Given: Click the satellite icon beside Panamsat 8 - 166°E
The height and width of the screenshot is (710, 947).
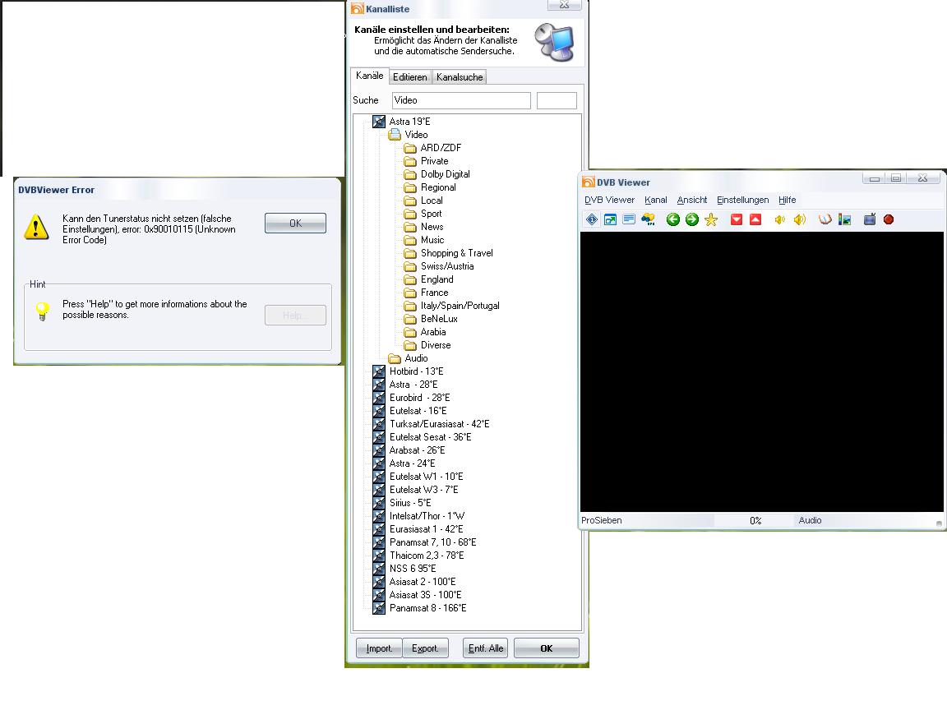Looking at the screenshot, I should [379, 608].
